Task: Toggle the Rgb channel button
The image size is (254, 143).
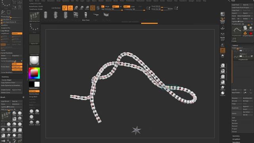Action: pyautogui.click(x=115, y=6)
